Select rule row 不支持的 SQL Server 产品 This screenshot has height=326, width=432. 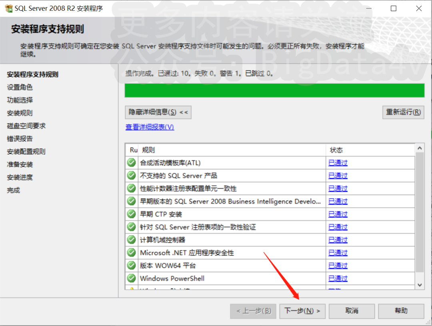pyautogui.click(x=270, y=175)
